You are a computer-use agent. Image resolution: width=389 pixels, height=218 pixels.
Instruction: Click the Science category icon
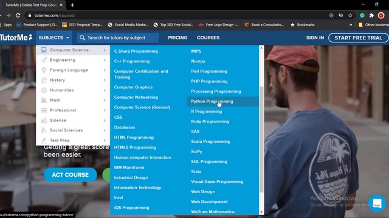click(x=44, y=121)
